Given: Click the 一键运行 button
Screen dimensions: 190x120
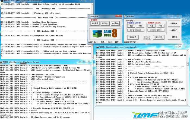Looking at the screenshot, I should [x=174, y=30].
